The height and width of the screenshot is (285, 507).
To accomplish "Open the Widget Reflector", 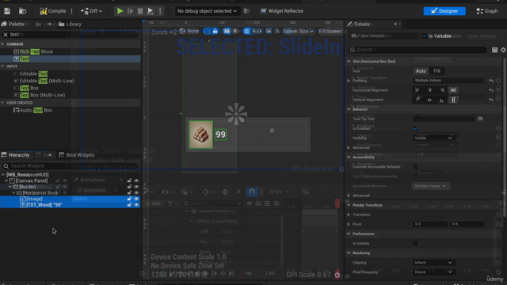I will (x=282, y=11).
